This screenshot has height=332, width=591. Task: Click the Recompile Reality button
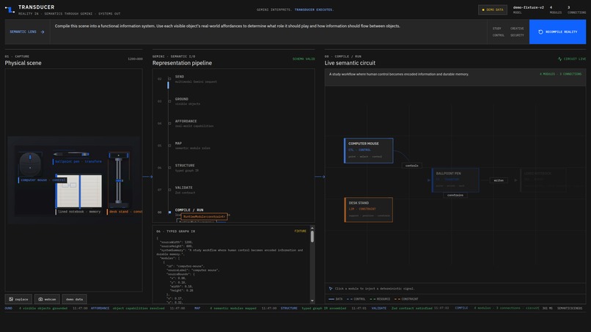pos(557,32)
